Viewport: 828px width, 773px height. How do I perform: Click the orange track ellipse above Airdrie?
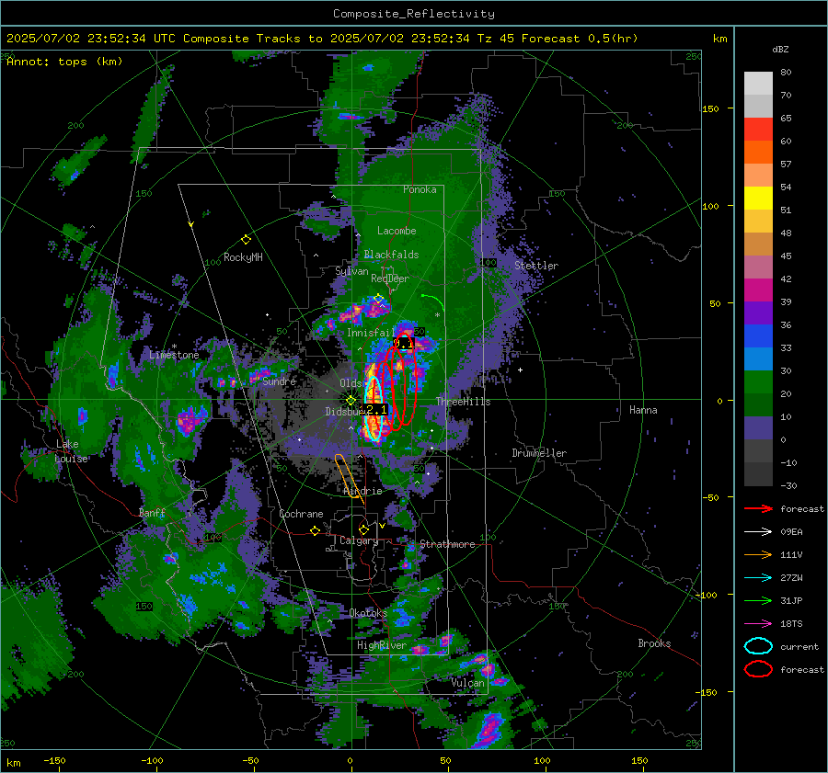coord(349,475)
